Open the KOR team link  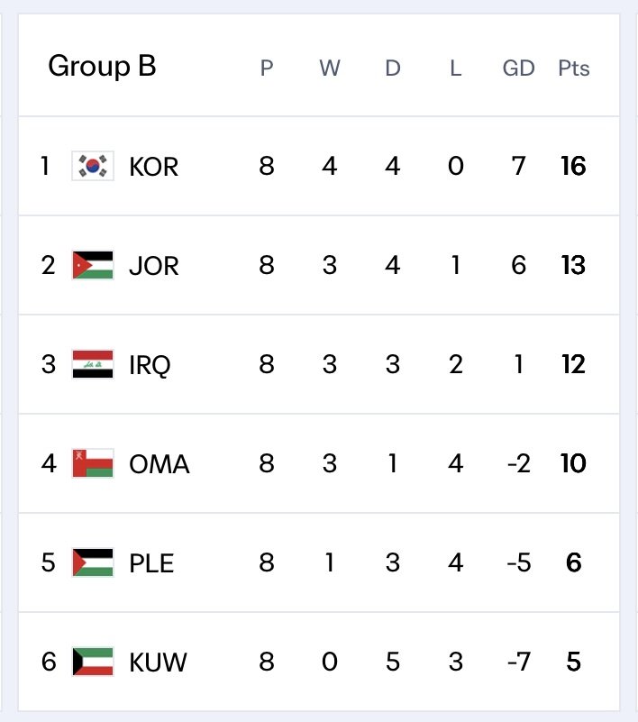pos(153,166)
